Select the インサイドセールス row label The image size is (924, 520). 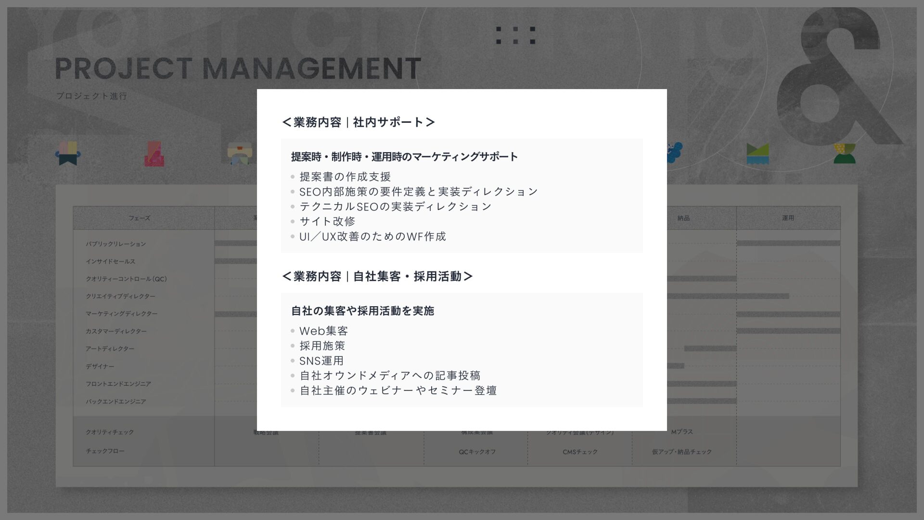pyautogui.click(x=110, y=261)
